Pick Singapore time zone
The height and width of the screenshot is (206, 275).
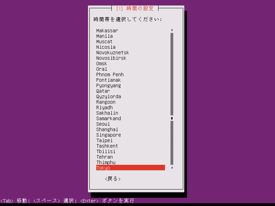[131, 135]
